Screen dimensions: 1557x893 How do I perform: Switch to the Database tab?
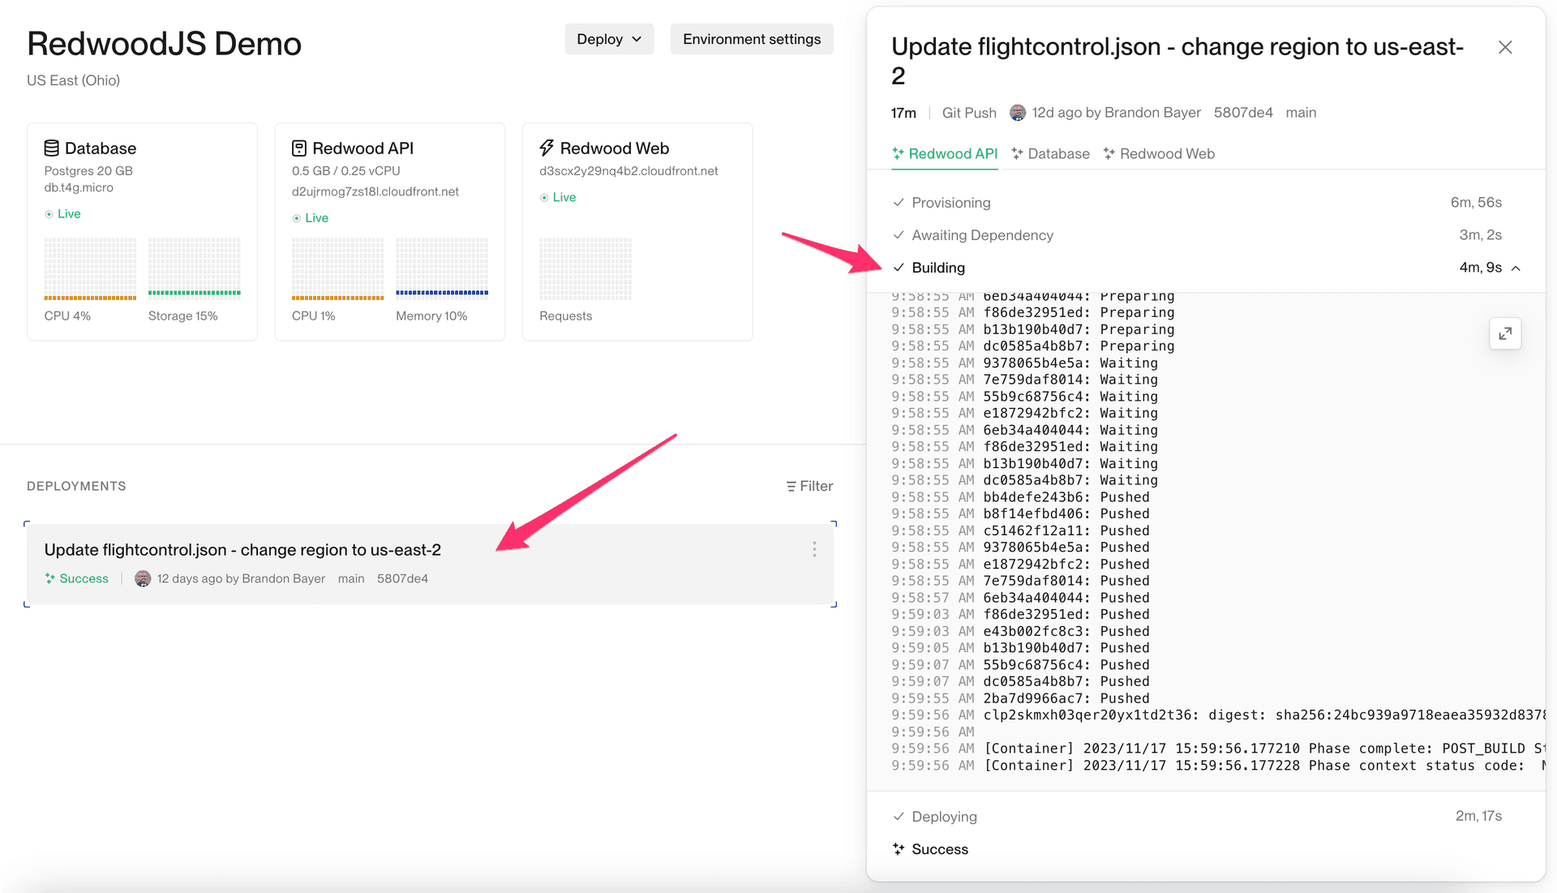[x=1050, y=154]
